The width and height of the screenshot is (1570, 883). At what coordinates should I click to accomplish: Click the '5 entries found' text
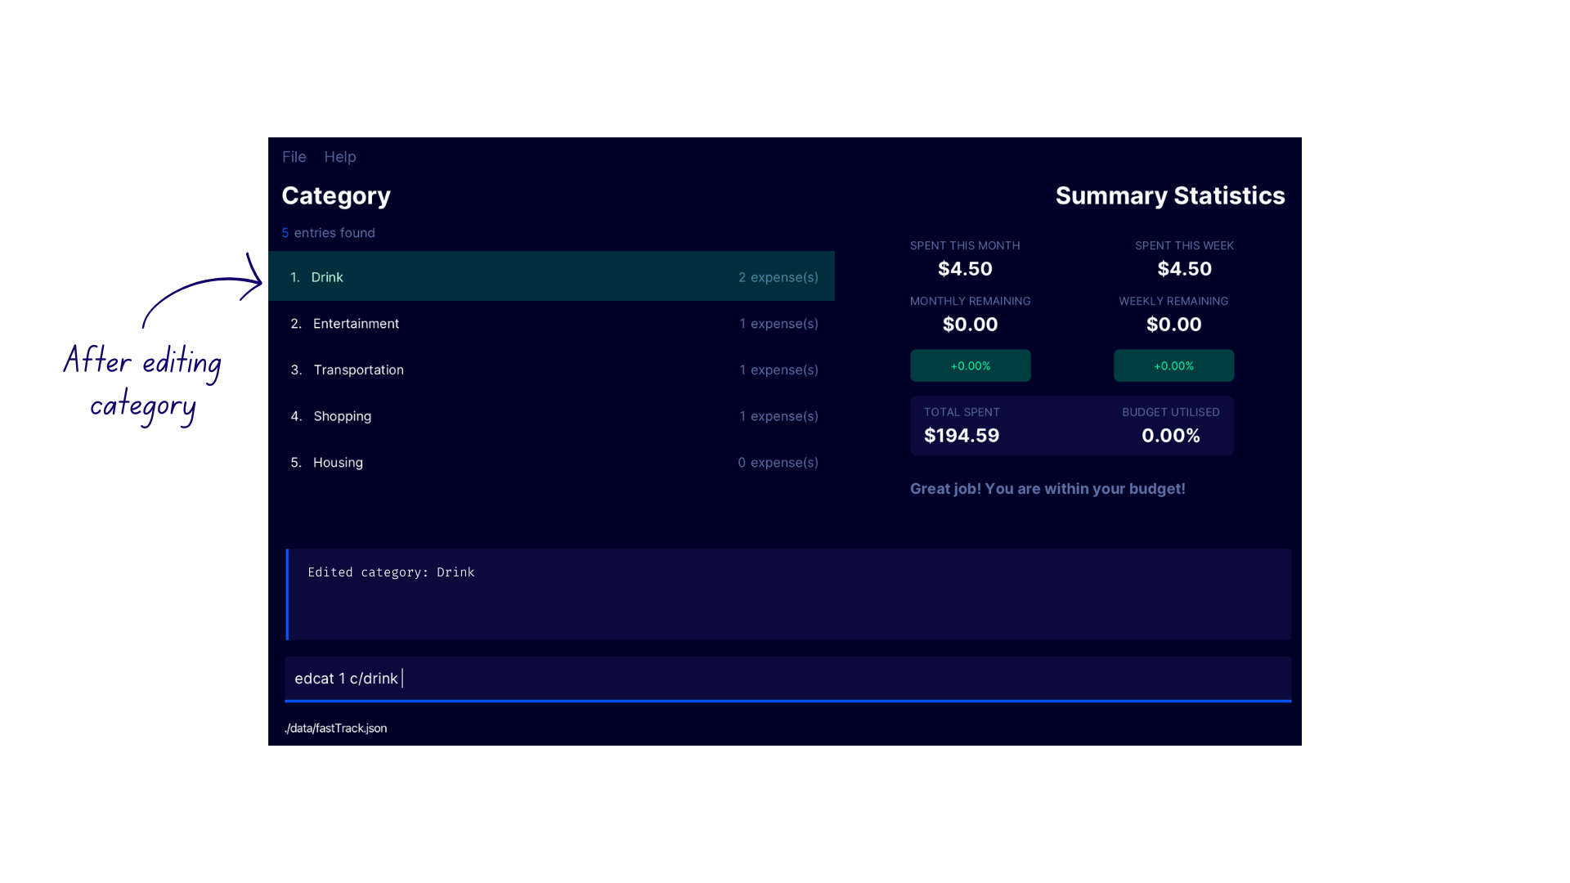[329, 233]
